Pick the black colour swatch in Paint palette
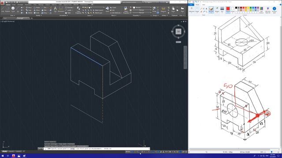The height and width of the screenshot is (158, 282). (236, 8)
